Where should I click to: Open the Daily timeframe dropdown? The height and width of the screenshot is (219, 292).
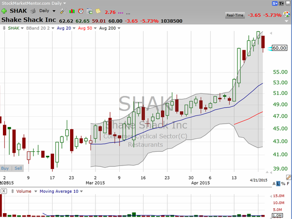coord(54,11)
